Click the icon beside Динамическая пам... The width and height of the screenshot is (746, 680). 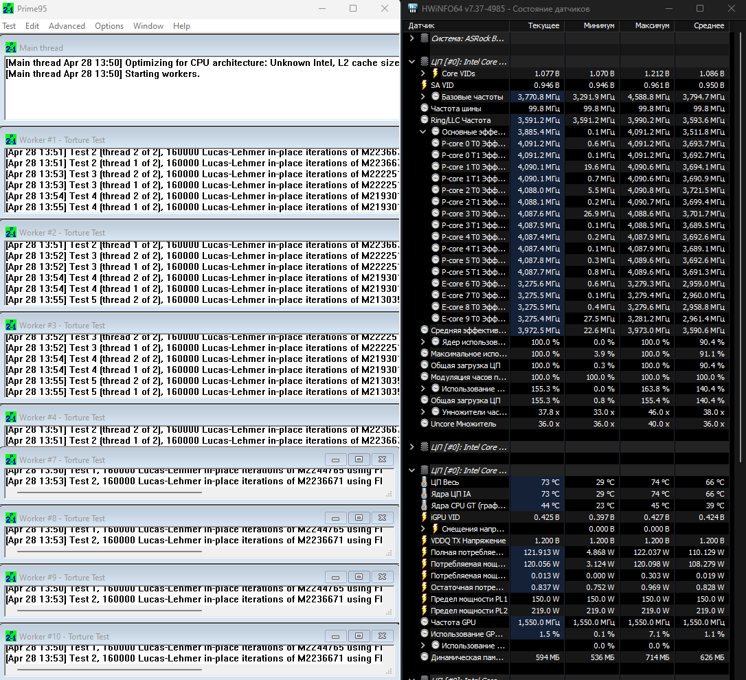click(x=425, y=657)
